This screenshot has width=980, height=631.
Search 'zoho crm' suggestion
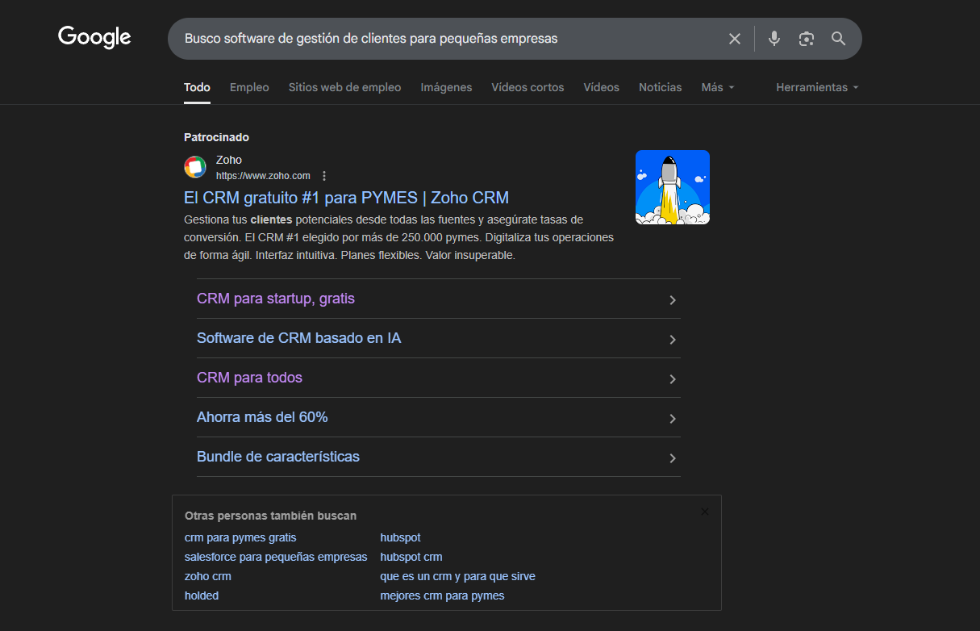click(x=208, y=576)
